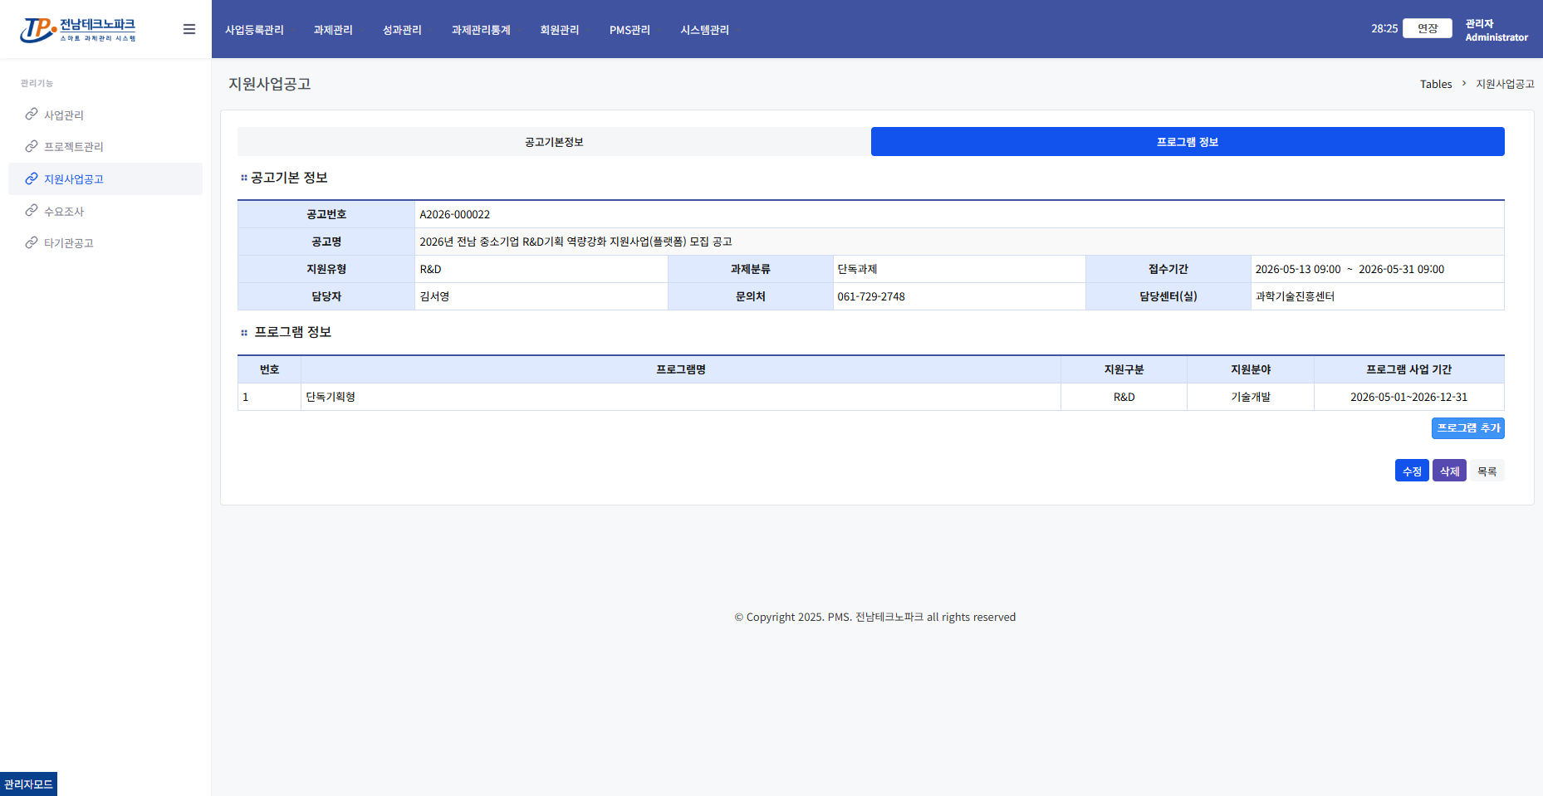Click the 전남테크노파크 logo

pos(78,30)
